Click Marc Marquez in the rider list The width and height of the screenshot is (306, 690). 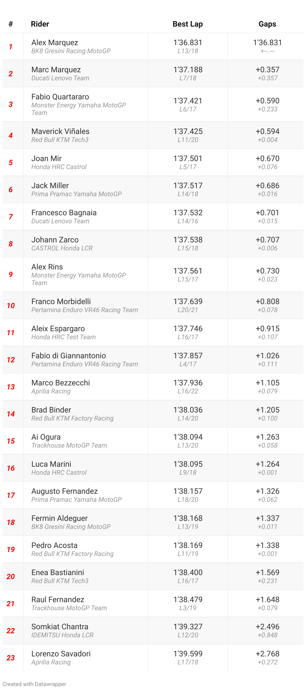point(56,70)
